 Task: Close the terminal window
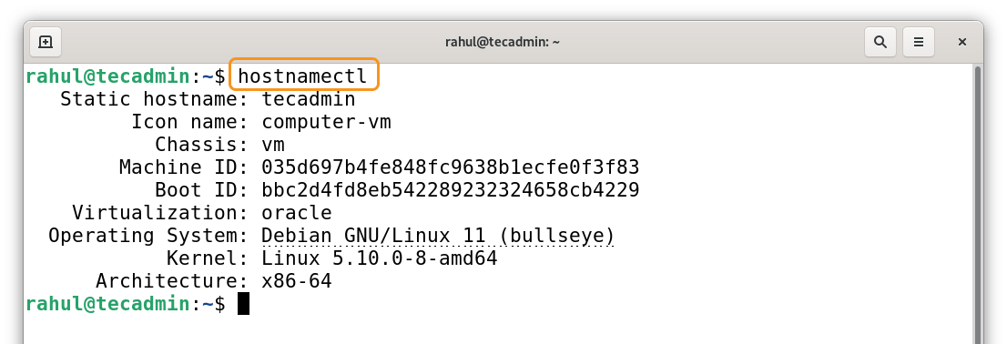point(962,43)
